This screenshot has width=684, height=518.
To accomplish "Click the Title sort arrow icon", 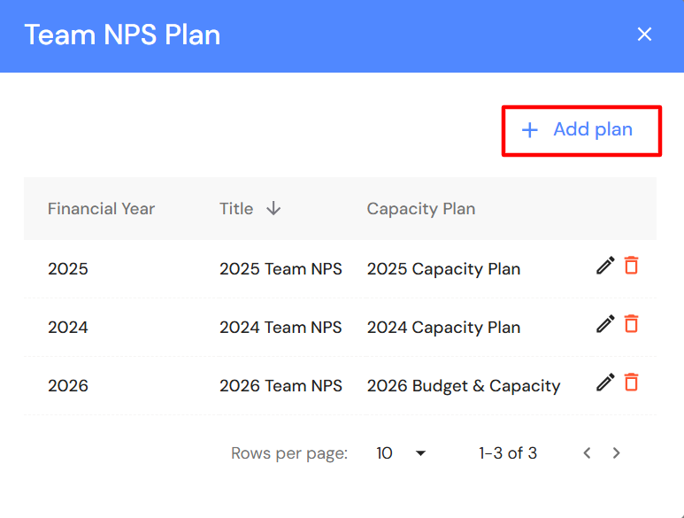I will [x=273, y=209].
